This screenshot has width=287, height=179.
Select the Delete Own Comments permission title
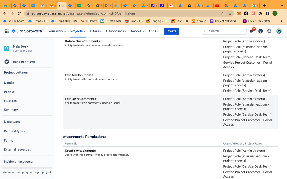point(82,41)
